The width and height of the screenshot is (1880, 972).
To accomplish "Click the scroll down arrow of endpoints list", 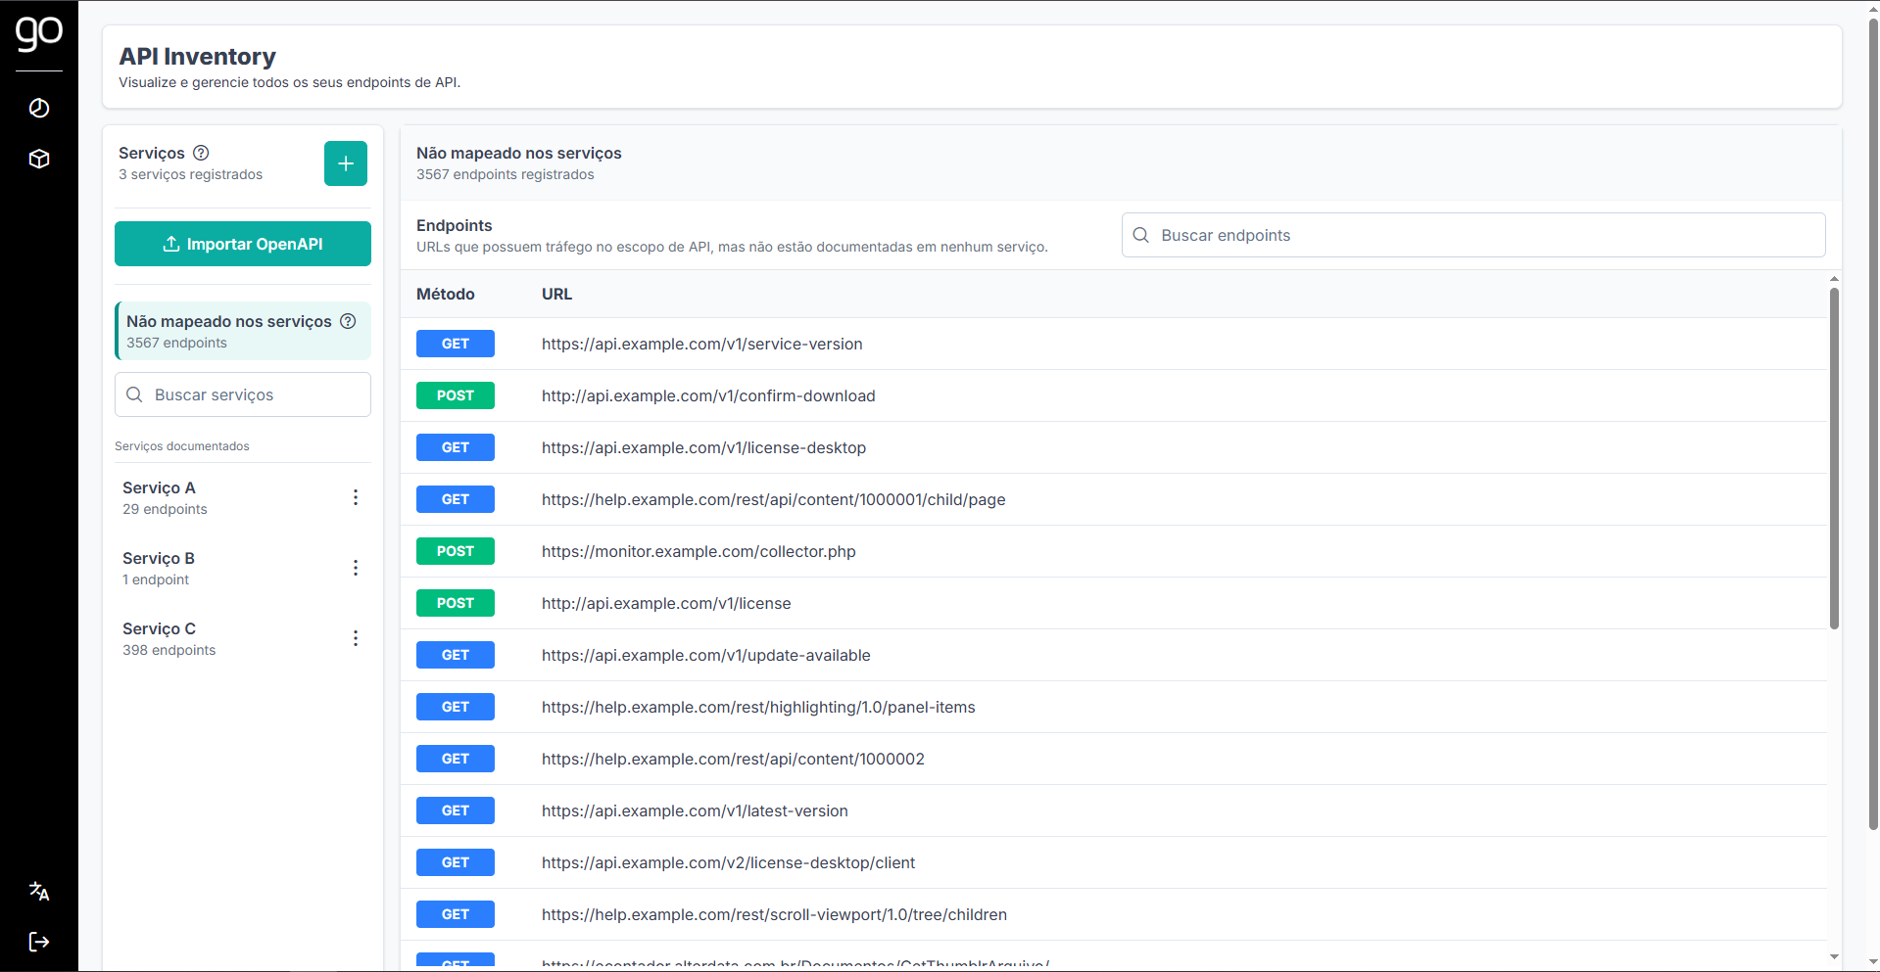I will click(1834, 957).
